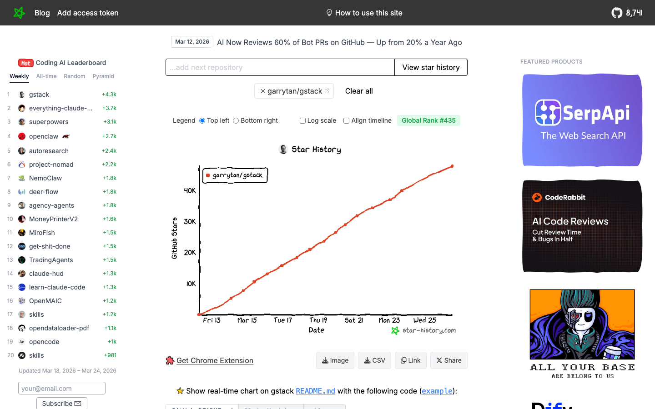Viewport: 655px width, 409px height.
Task: Open AI Now Reviews 60% blog headline
Action: click(x=339, y=42)
